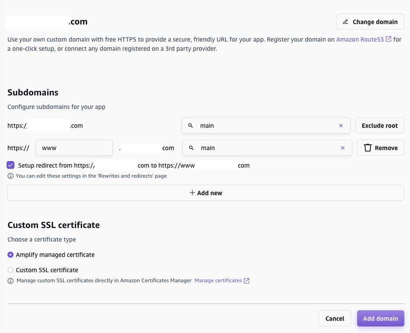
Task: Clear the root domain branch with X icon
Action: pyautogui.click(x=341, y=126)
